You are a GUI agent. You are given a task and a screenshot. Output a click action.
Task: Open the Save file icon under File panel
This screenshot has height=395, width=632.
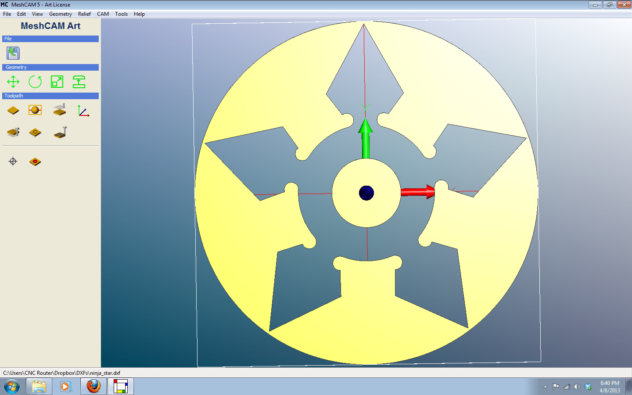tap(13, 53)
